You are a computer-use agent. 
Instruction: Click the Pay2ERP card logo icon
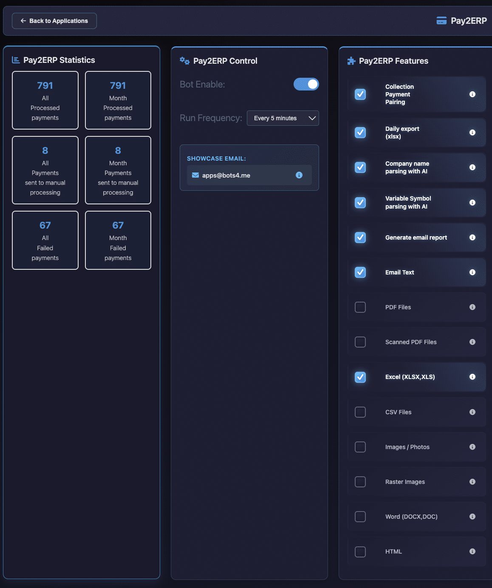coord(441,20)
